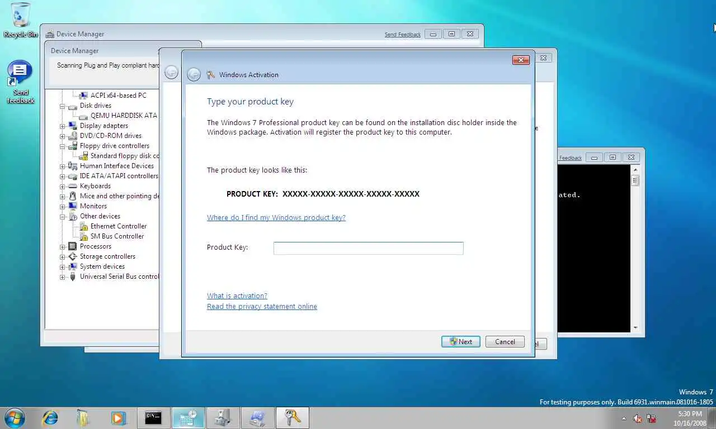Expand the System devices node
This screenshot has width=716, height=429.
(x=63, y=266)
